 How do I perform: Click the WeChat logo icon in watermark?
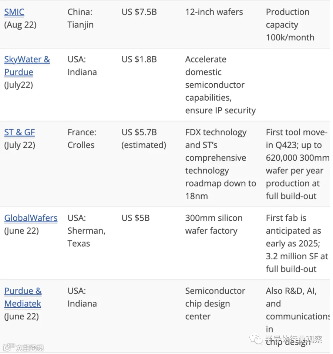(x=256, y=339)
